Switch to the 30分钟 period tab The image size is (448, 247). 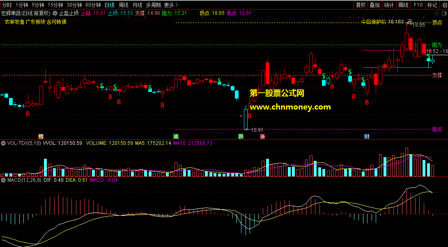coord(74,5)
